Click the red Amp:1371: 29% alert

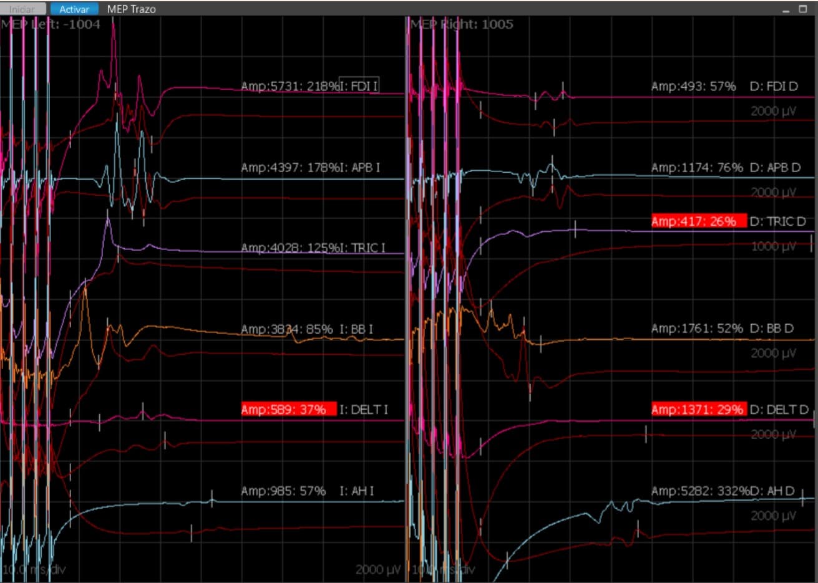[x=698, y=410]
